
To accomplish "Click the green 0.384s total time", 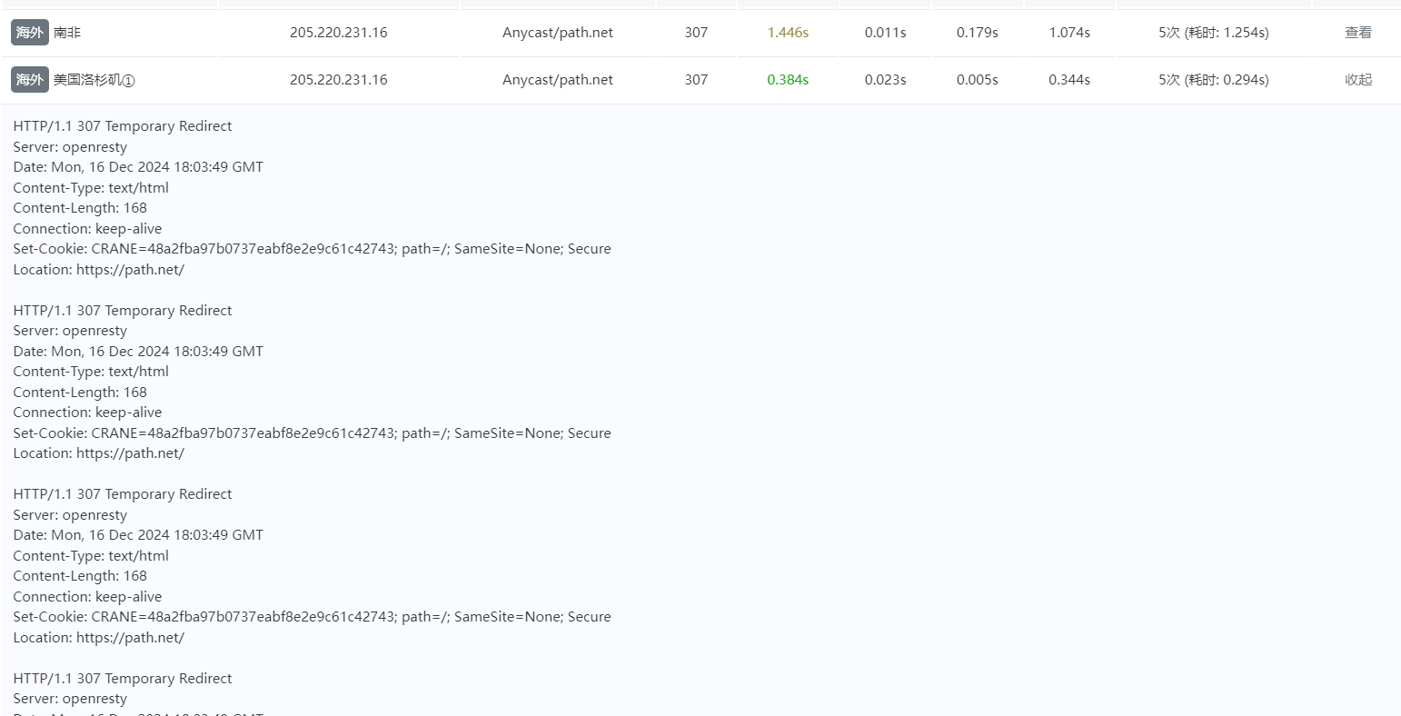I will (x=787, y=80).
